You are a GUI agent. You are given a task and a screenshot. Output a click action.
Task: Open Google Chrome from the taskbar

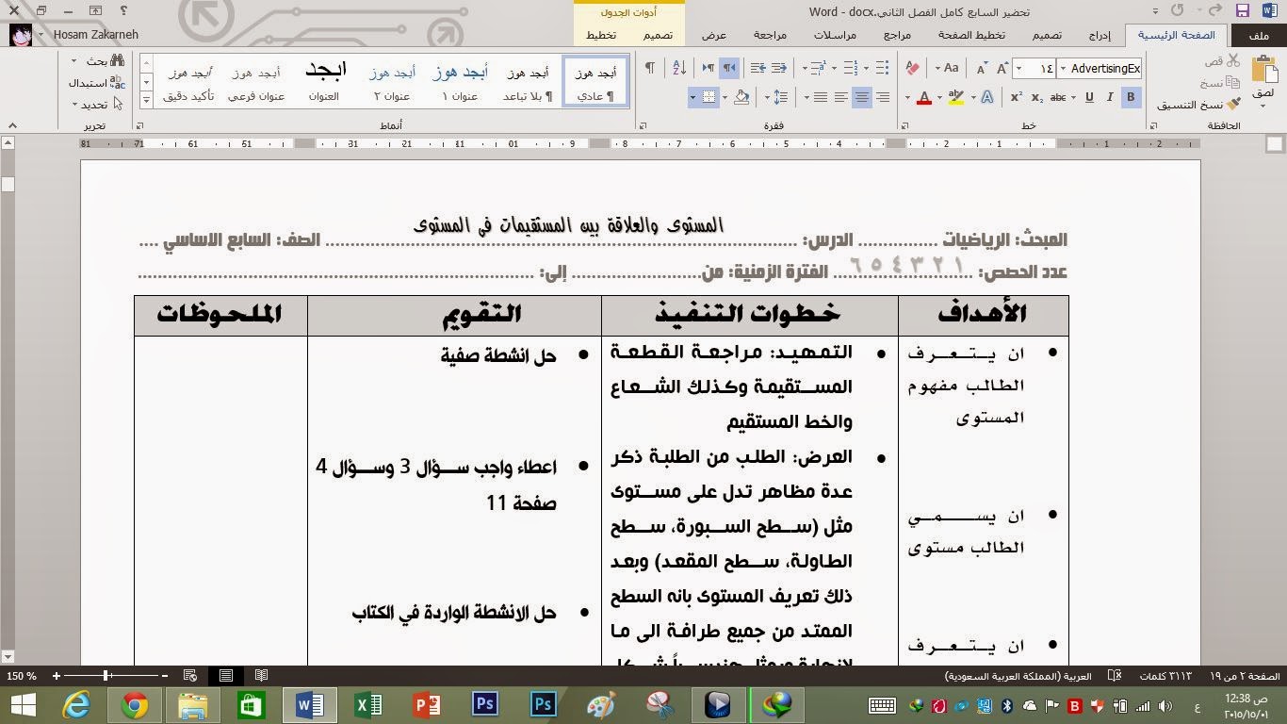pyautogui.click(x=135, y=705)
